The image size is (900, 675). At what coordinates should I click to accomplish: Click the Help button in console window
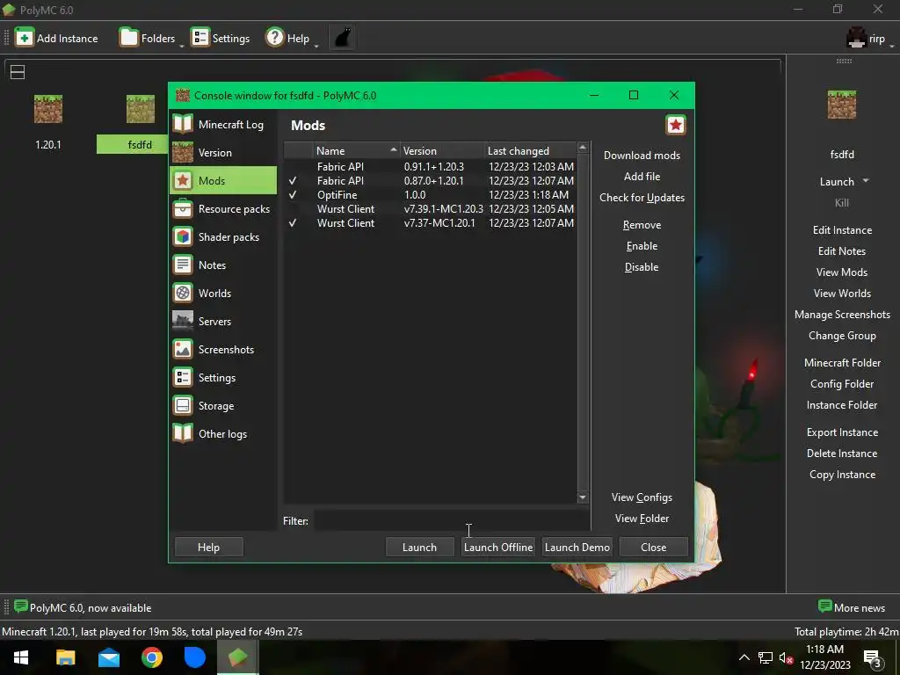coord(208,547)
